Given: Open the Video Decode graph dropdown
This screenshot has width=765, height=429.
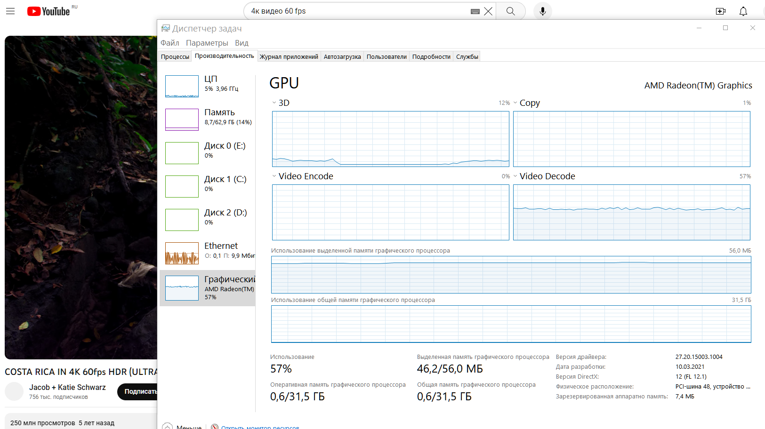Looking at the screenshot, I should [515, 176].
